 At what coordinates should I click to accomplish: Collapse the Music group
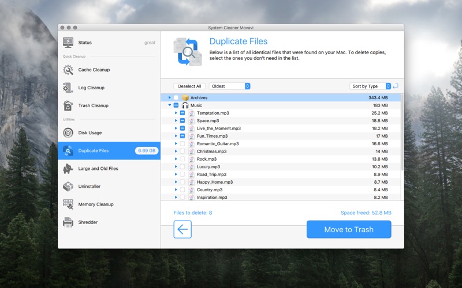pyautogui.click(x=169, y=105)
